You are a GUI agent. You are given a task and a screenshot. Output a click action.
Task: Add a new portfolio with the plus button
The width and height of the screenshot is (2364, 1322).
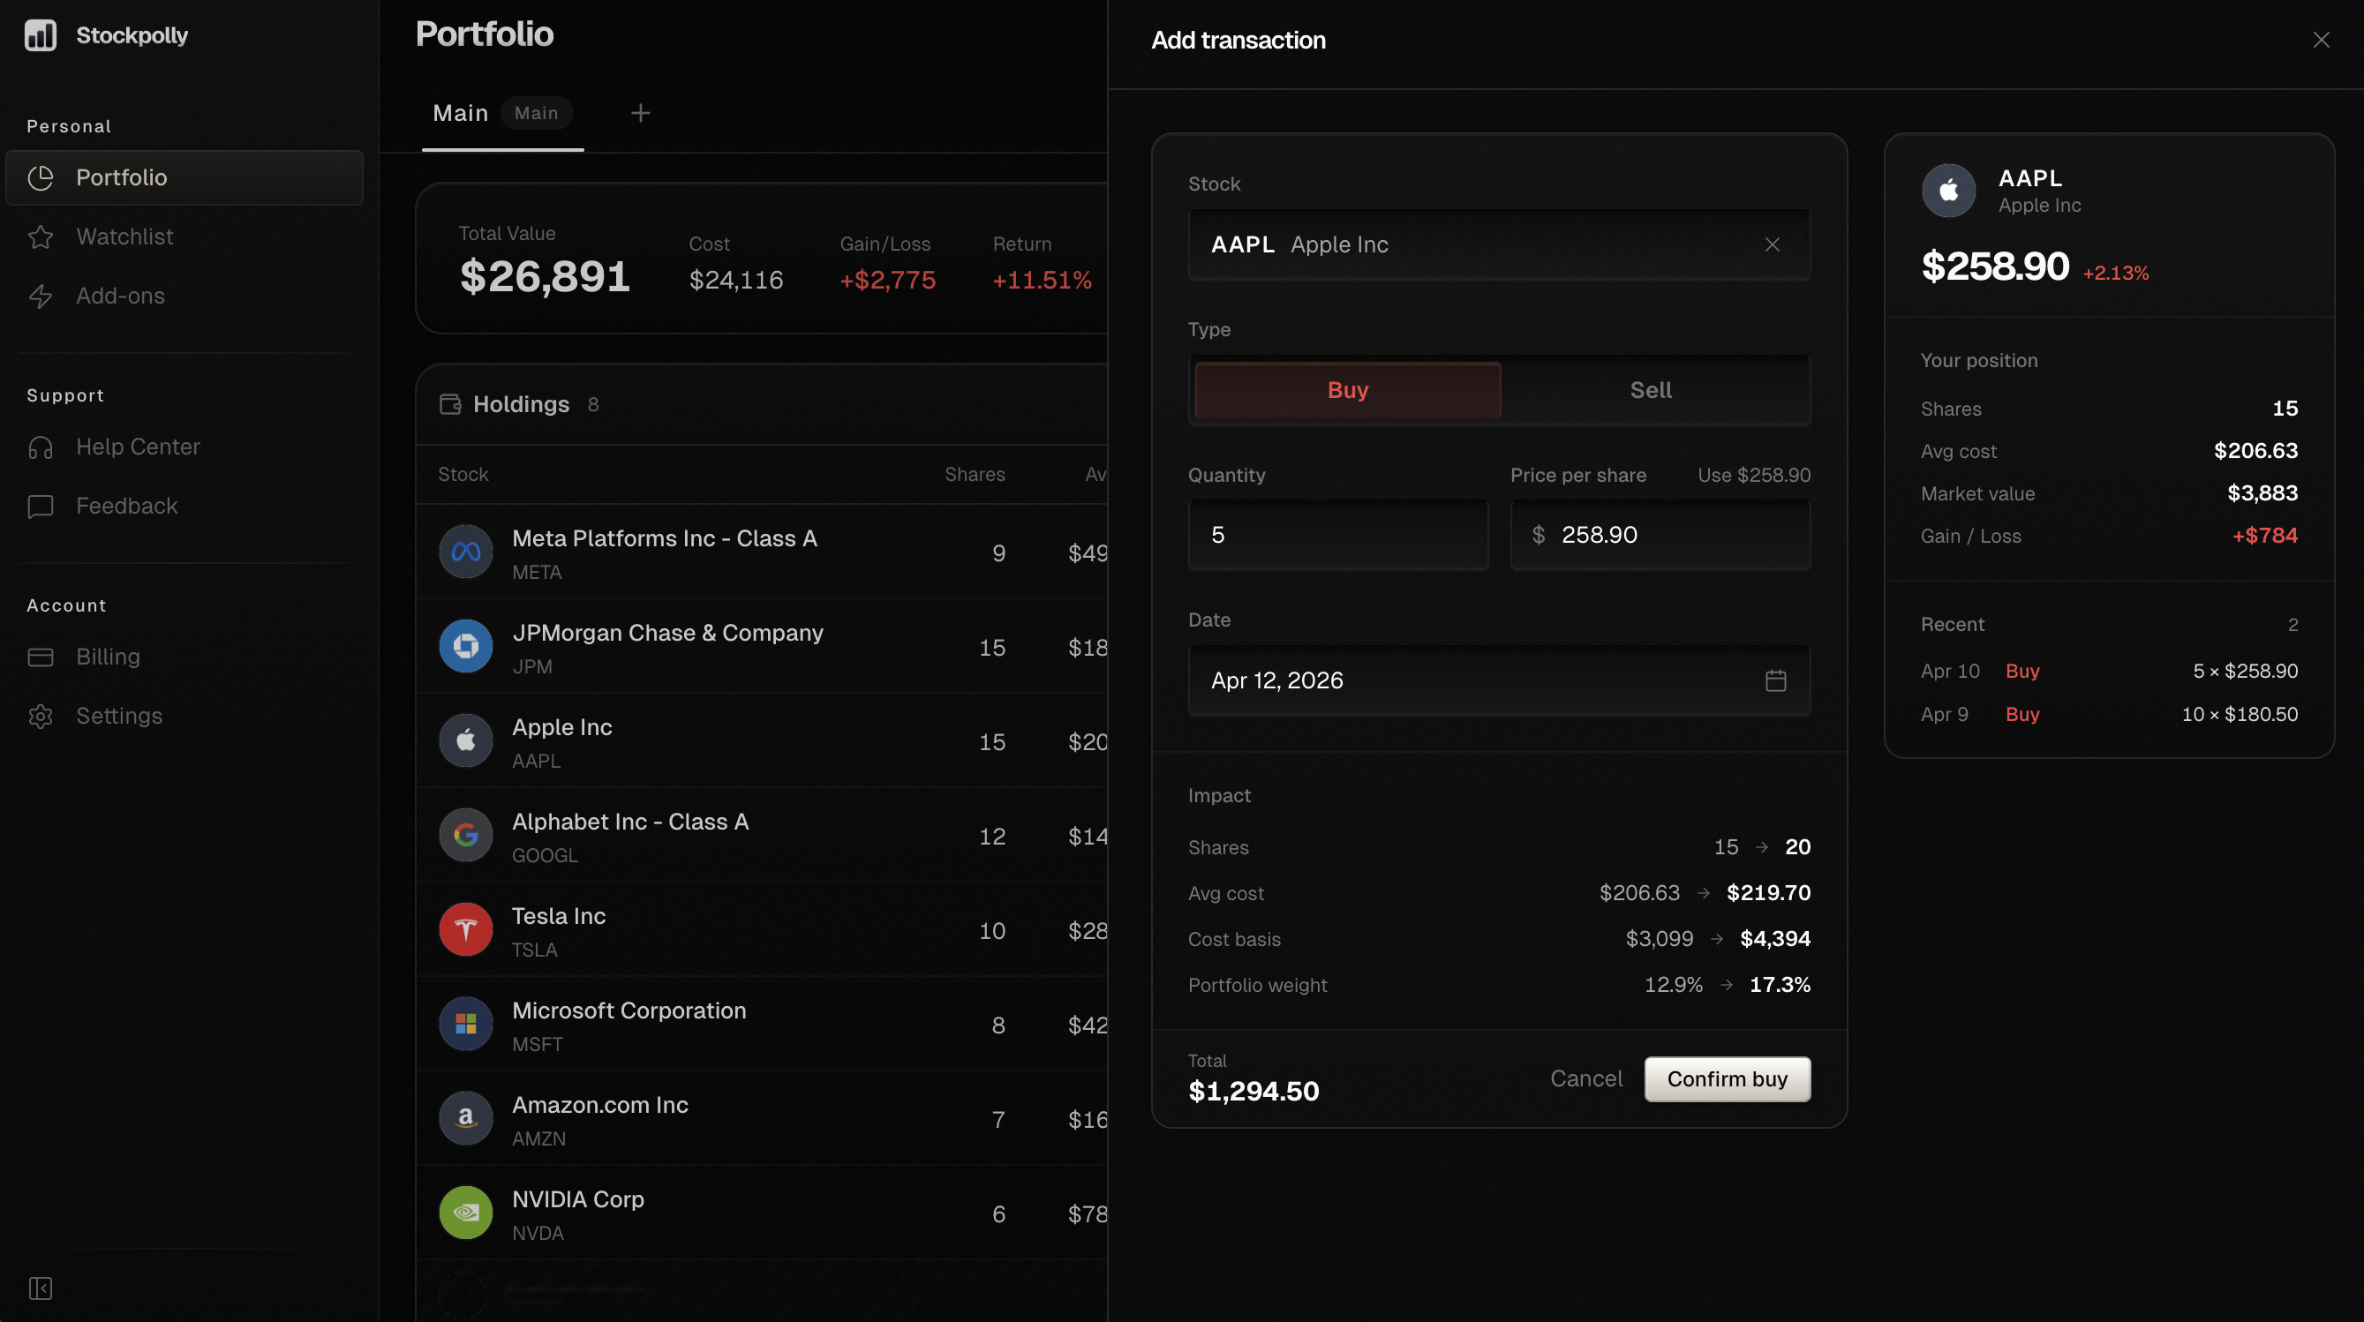pos(641,112)
